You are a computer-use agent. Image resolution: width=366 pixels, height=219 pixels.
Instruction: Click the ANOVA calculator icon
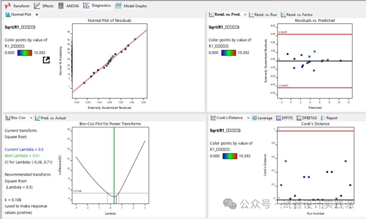pyautogui.click(x=61, y=6)
